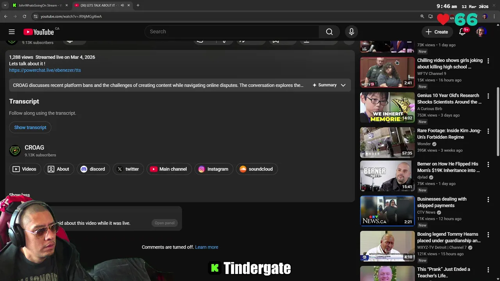The image size is (500, 281).
Task: Click the Open panel button
Action: [164, 223]
